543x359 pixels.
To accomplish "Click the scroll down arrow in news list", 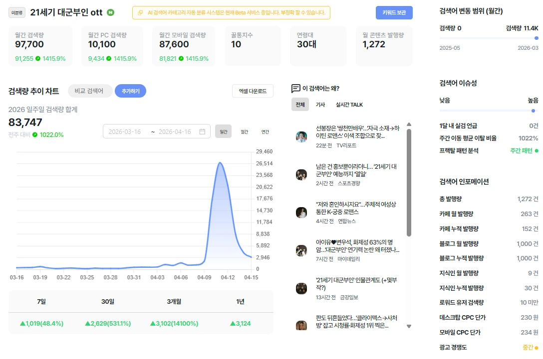I will coord(409,326).
